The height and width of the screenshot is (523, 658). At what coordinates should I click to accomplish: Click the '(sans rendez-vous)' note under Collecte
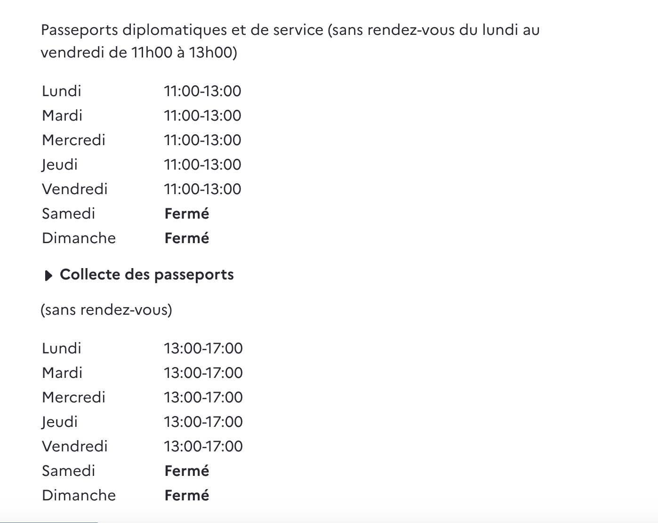[x=106, y=310]
